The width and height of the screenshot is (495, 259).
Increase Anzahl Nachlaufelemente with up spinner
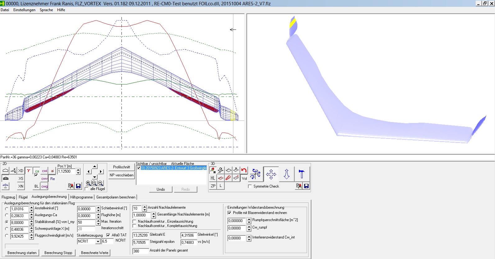click(x=144, y=207)
